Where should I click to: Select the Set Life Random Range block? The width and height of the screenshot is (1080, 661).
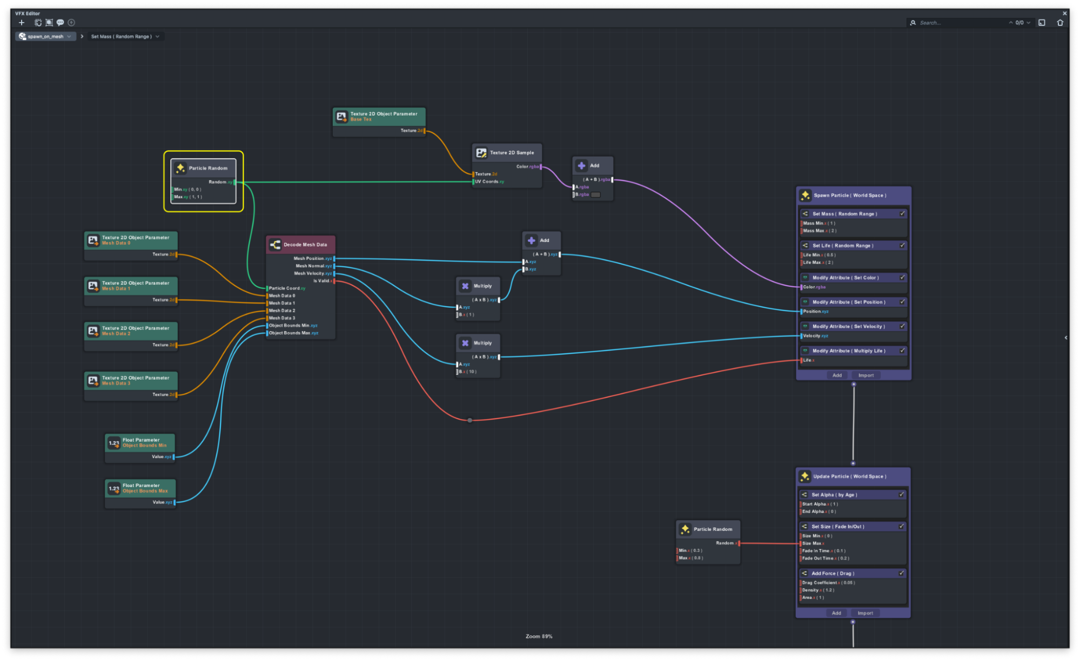tap(843, 246)
